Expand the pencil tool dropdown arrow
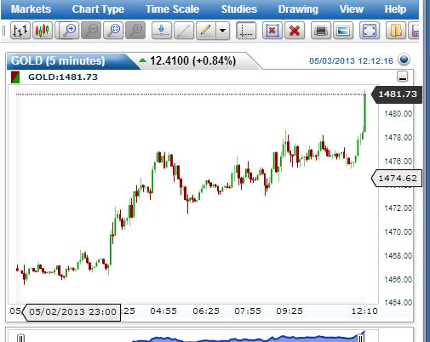 223,30
